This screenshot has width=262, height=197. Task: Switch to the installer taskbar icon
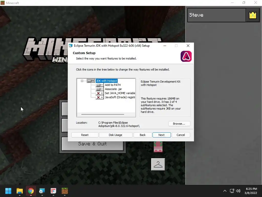(42, 191)
